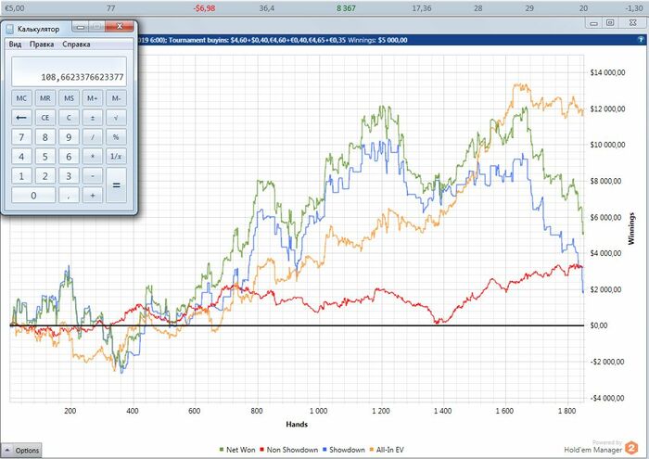Click the calculator C clear button
This screenshot has width=649, height=459.
[x=69, y=118]
